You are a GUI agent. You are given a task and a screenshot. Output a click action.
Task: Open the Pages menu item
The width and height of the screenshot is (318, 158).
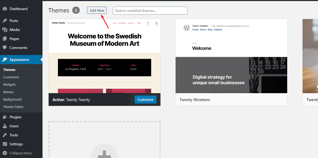(21, 39)
